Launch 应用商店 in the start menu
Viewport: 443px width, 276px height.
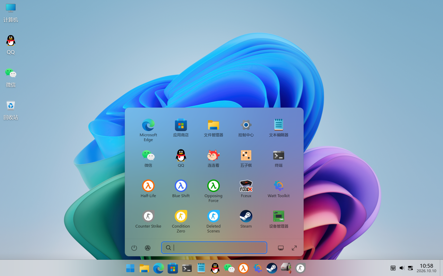click(x=181, y=128)
